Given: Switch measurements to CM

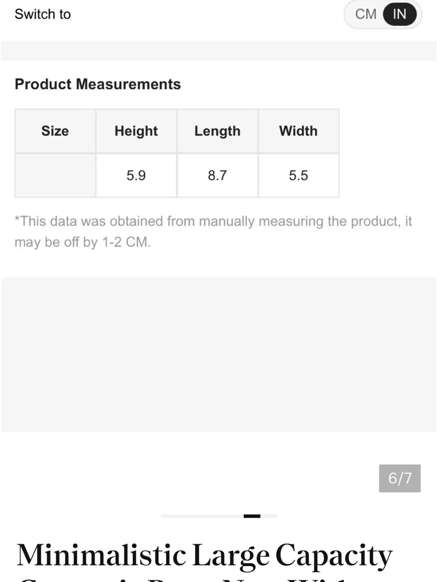Looking at the screenshot, I should (x=365, y=14).
